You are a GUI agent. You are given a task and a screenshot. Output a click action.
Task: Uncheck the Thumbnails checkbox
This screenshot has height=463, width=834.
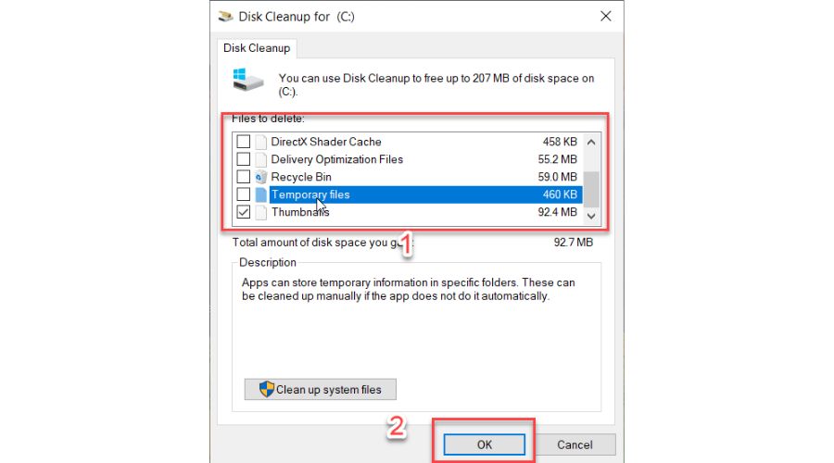244,212
